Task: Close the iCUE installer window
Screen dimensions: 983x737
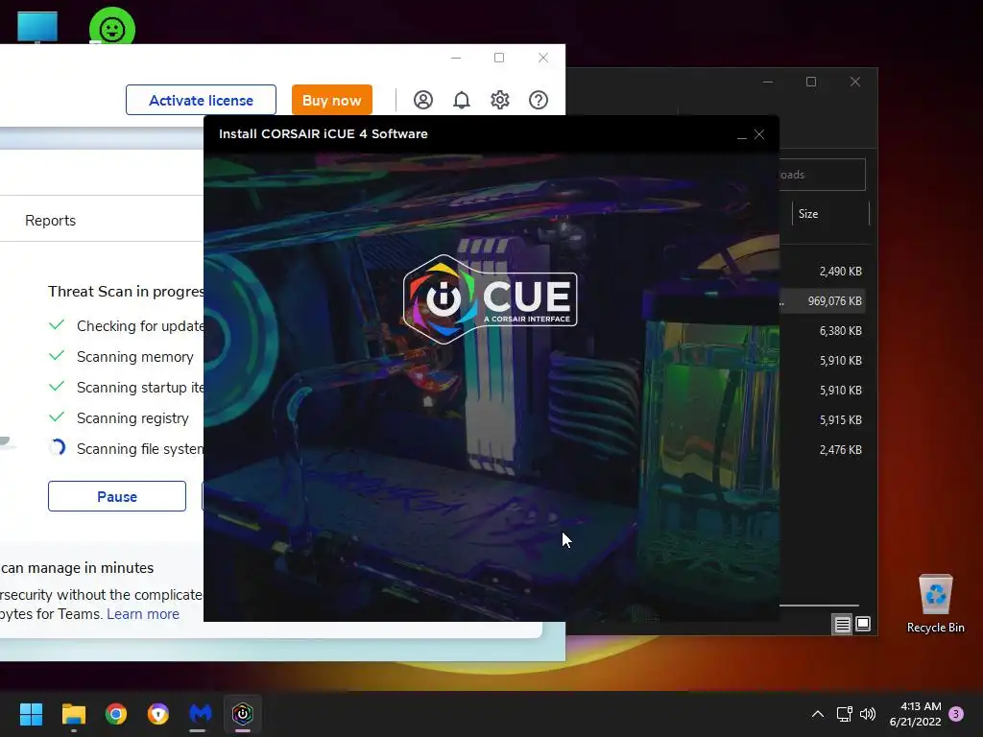Action: point(759,134)
